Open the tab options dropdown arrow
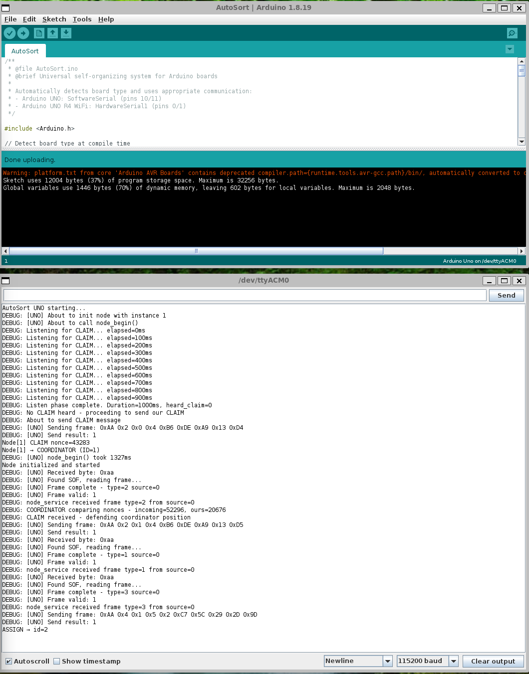The width and height of the screenshot is (529, 674). [x=510, y=49]
